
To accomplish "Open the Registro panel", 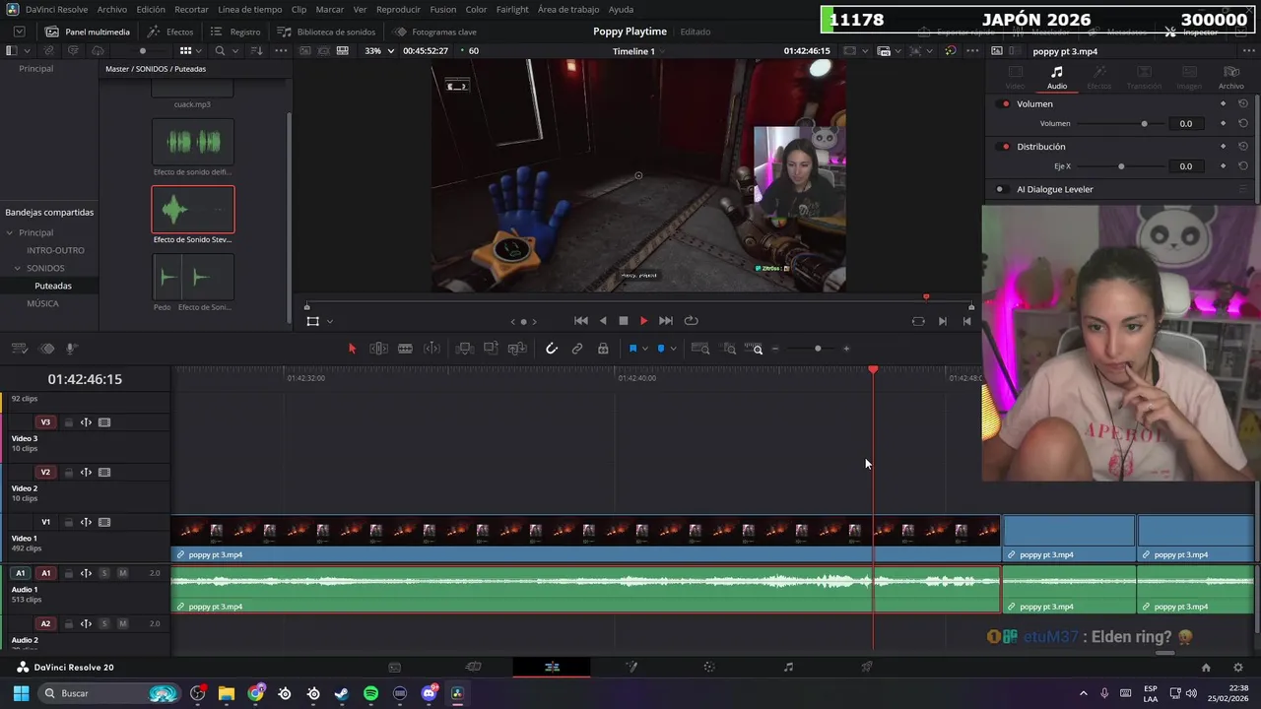I will point(235,32).
